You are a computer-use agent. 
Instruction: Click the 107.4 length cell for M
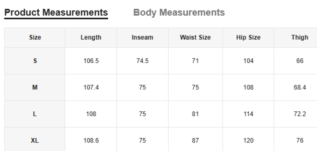[91, 87]
